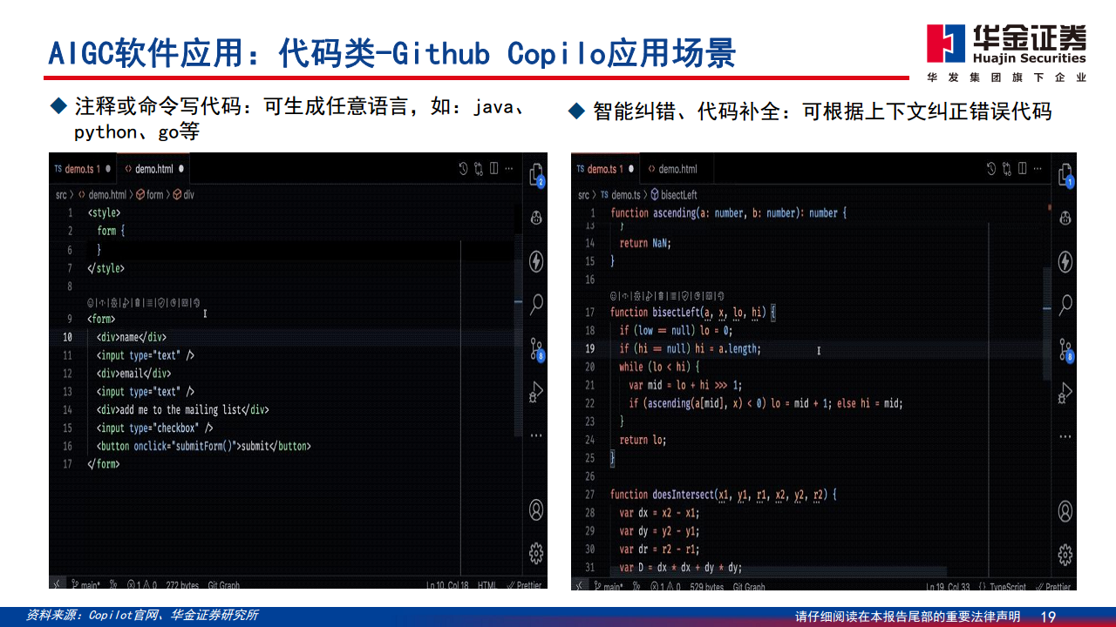Open Run and Debug in bisectLeft window
This screenshot has height=627, width=1116.
click(x=1065, y=393)
